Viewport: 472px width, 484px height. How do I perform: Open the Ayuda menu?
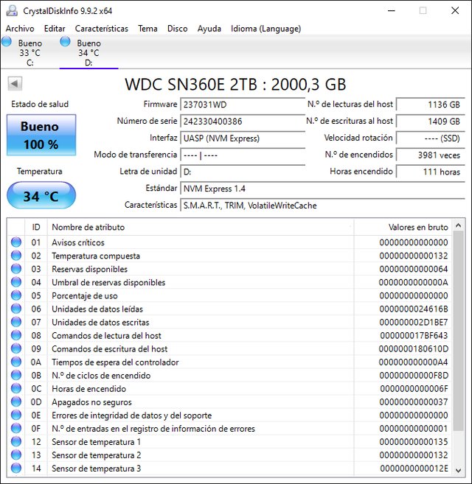(x=209, y=29)
